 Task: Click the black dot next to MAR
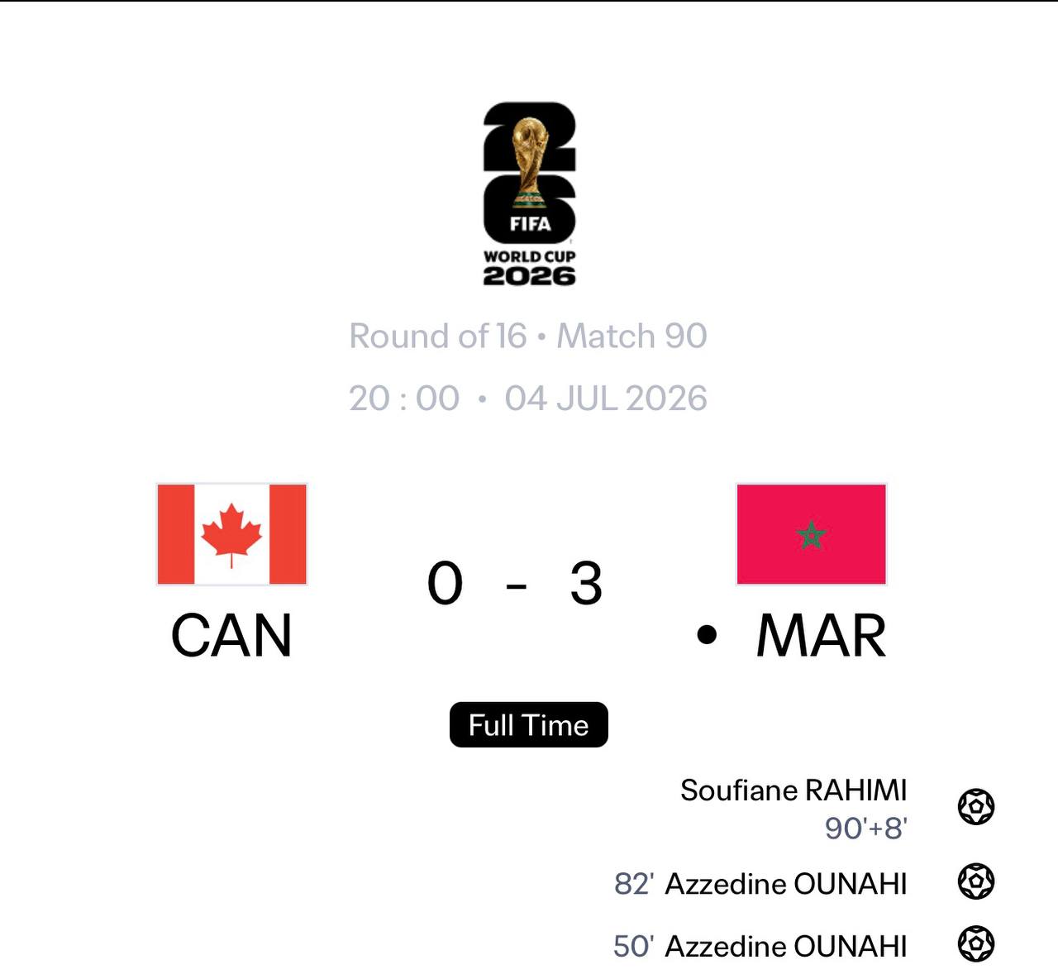[x=707, y=635]
